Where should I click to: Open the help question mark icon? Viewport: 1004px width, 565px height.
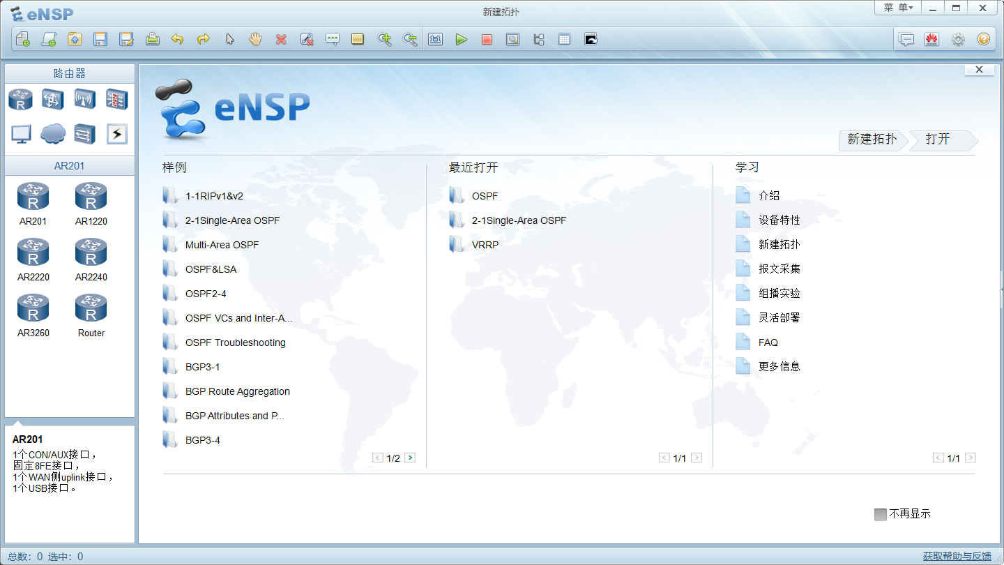point(983,39)
